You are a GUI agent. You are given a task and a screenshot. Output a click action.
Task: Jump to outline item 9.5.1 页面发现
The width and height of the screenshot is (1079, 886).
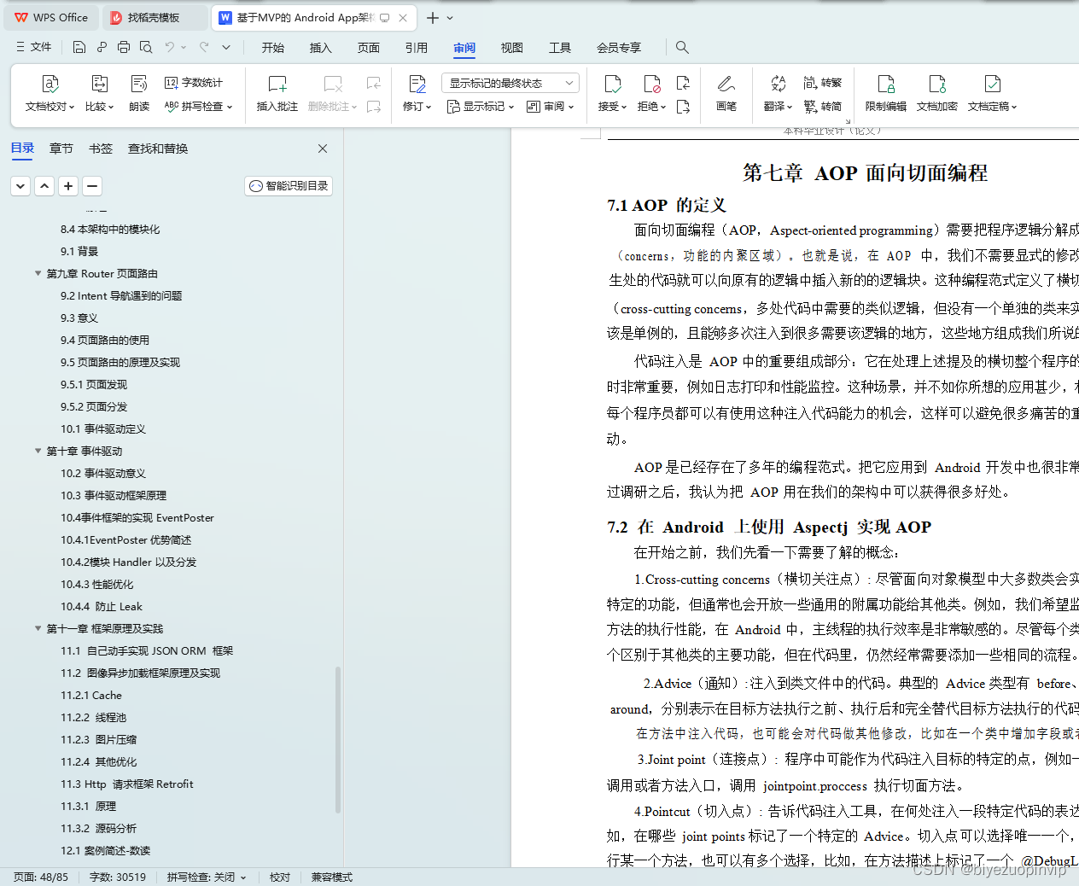(94, 384)
